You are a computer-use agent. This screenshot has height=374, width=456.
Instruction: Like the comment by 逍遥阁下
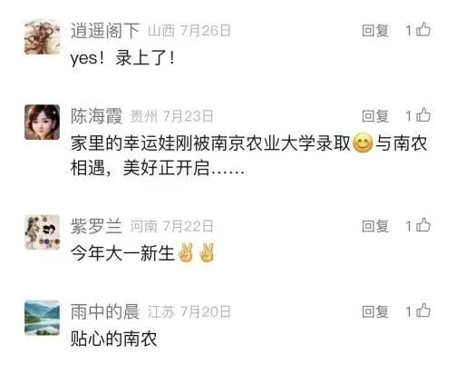[423, 30]
